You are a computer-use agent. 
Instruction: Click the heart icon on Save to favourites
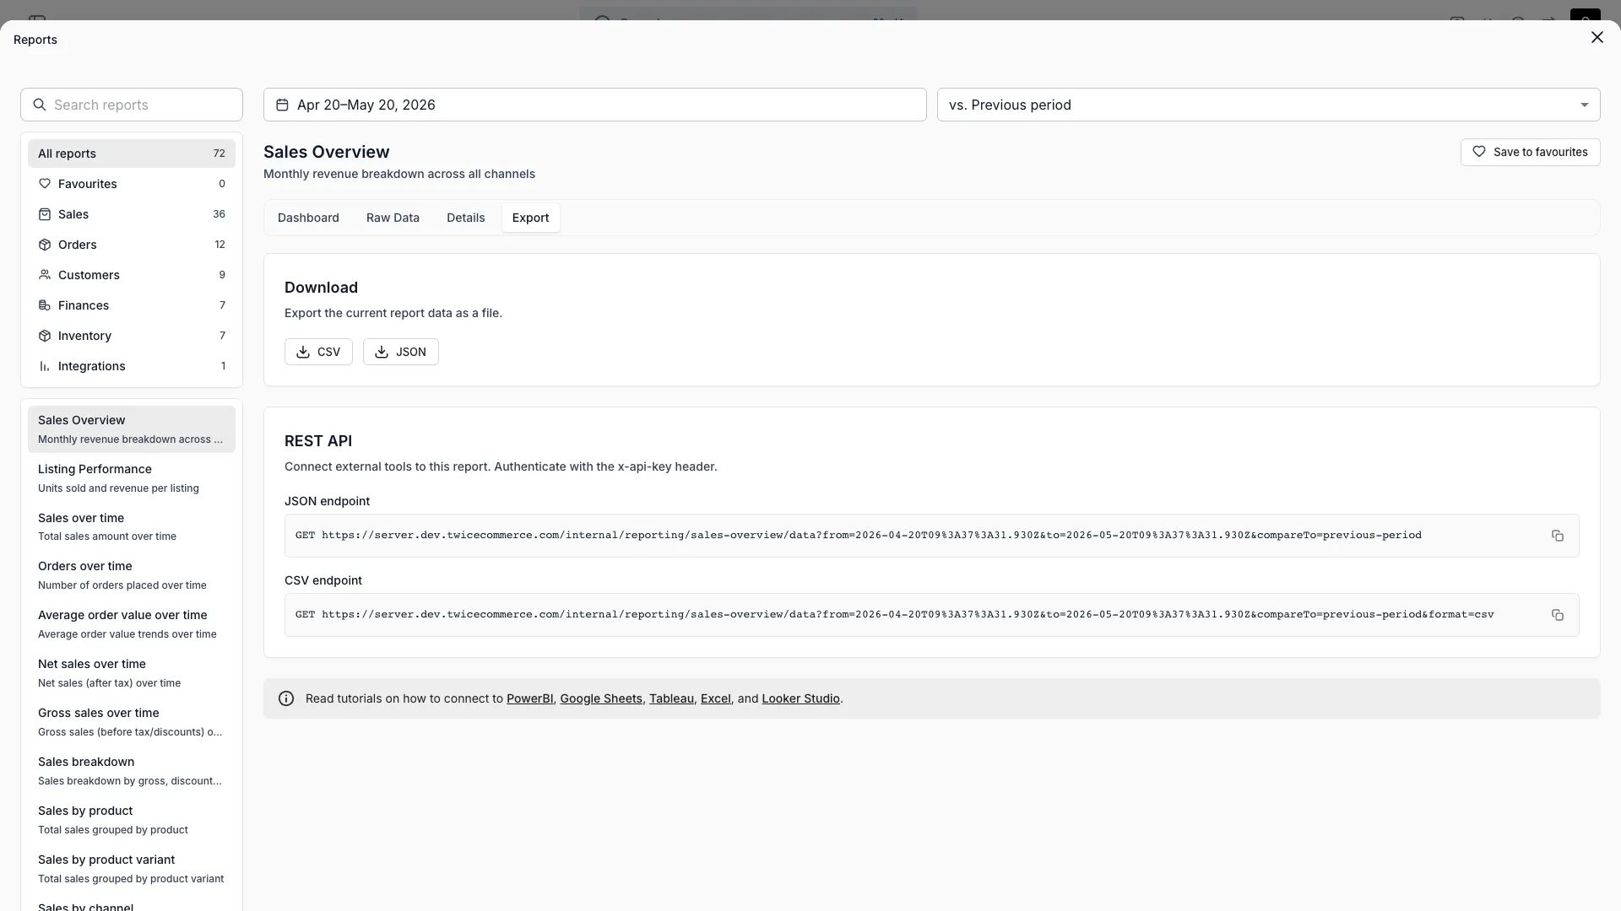tap(1479, 152)
